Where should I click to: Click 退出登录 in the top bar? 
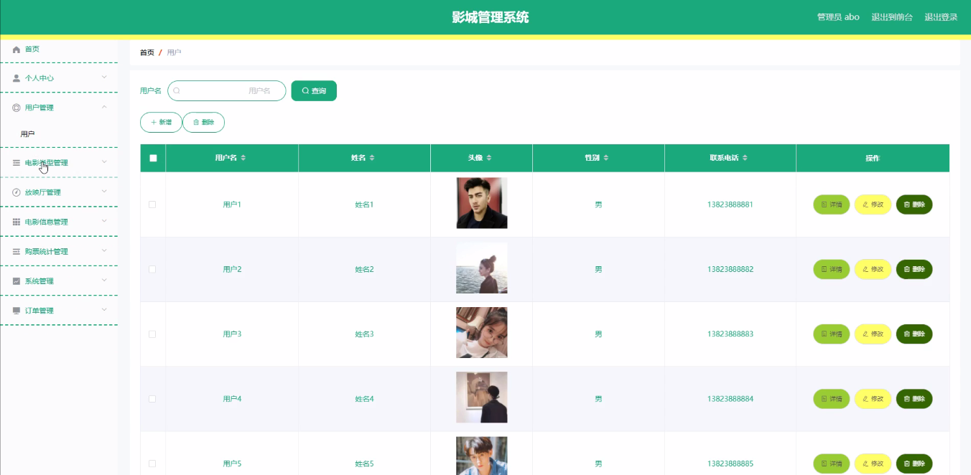click(x=940, y=17)
